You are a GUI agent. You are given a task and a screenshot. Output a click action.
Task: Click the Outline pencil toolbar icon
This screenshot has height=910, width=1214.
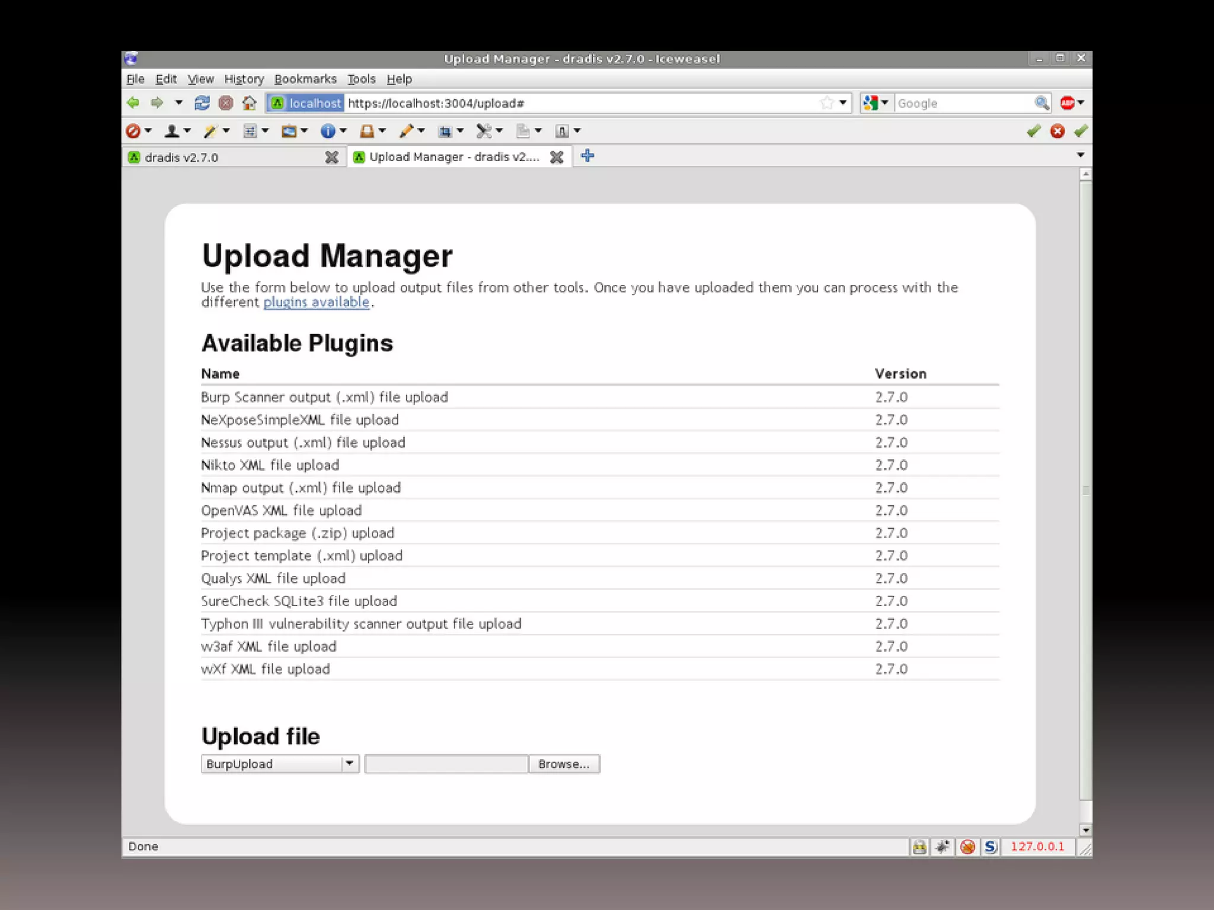pos(406,132)
